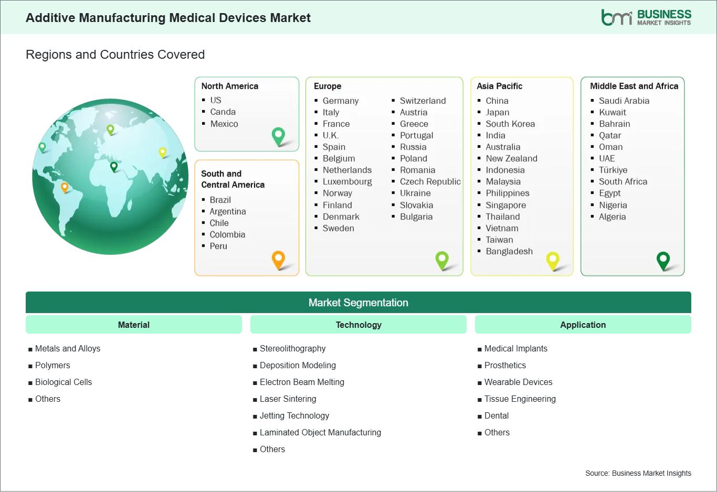Screen dimensions: 717x492
Task: Click the light green map pin on the globe
Action: [x=110, y=129]
